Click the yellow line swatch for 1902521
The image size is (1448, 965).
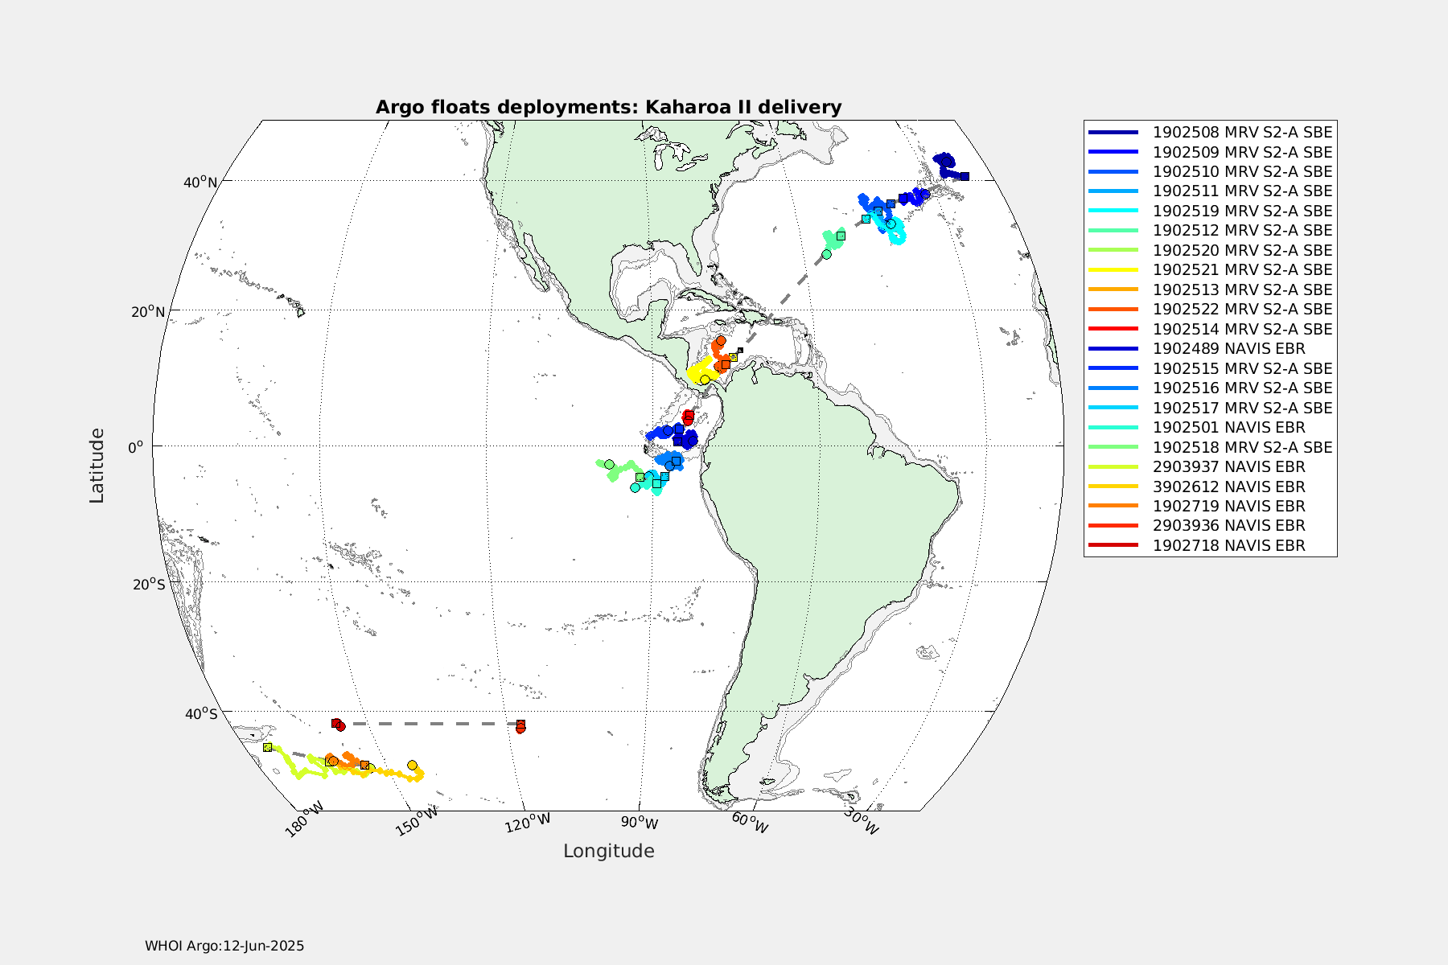(x=1113, y=269)
